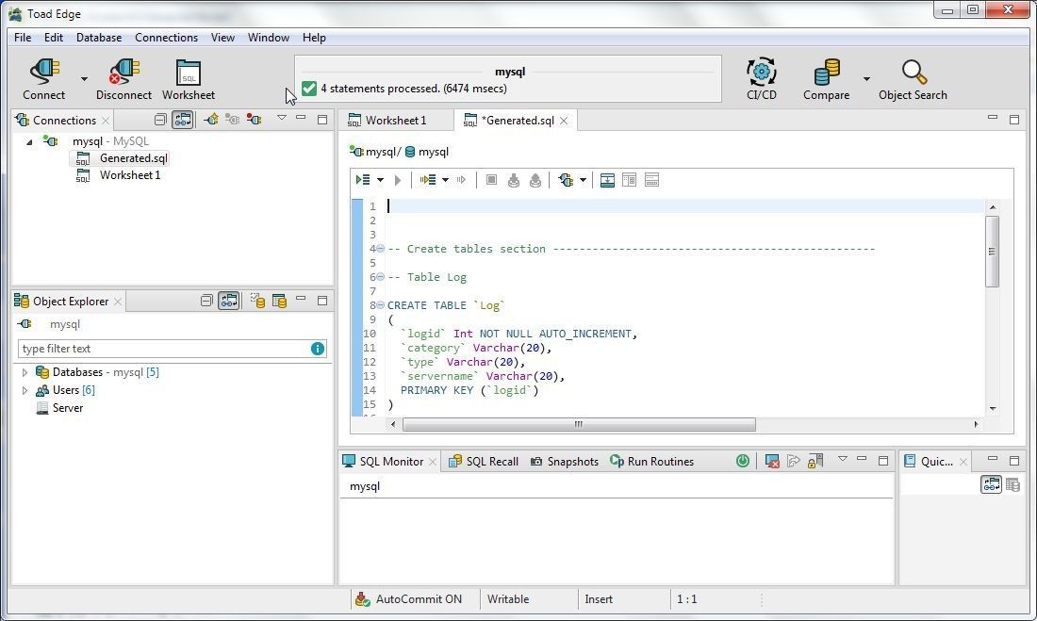Collapse fold marker on line 6
The height and width of the screenshot is (621, 1037).
380,277
